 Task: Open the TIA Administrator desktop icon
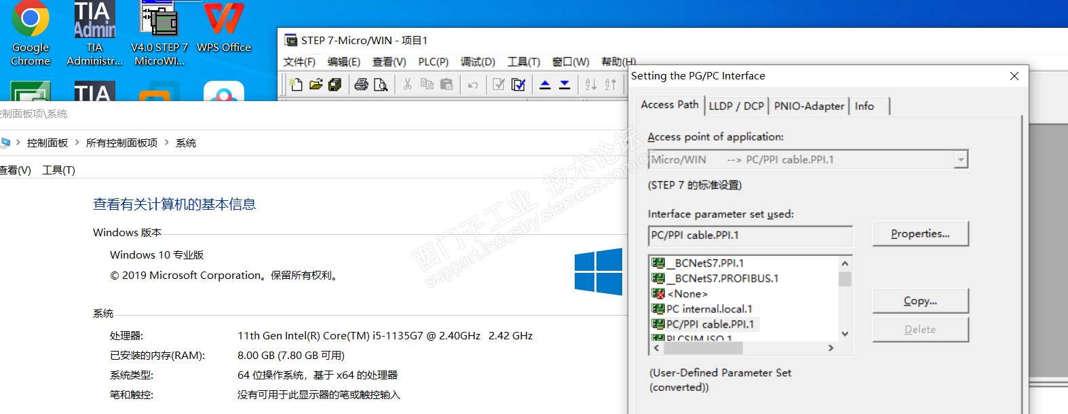(94, 33)
